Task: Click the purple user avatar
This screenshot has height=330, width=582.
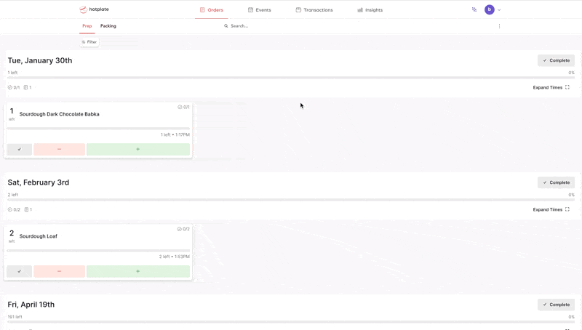Action: (x=490, y=9)
